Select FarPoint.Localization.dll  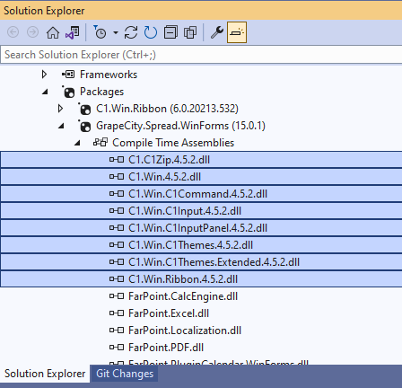pyautogui.click(x=185, y=331)
